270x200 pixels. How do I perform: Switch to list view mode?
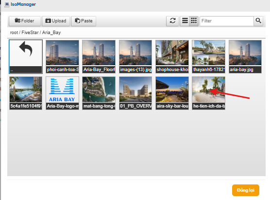[185, 21]
